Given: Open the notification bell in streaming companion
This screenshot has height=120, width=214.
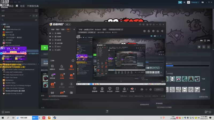Looking at the screenshot, I should coord(158,31).
